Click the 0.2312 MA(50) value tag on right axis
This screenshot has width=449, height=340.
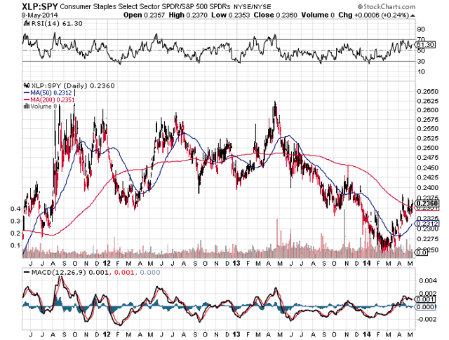pos(427,224)
